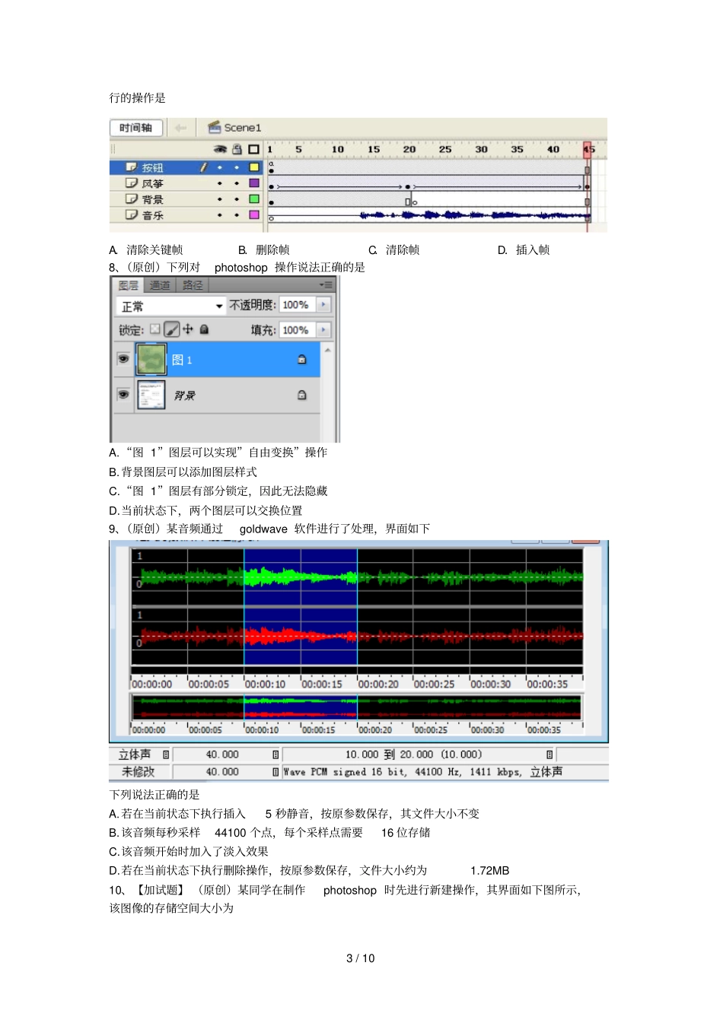
Task: Toggle lock dot of 背景 layer in timeline
Action: [237, 199]
